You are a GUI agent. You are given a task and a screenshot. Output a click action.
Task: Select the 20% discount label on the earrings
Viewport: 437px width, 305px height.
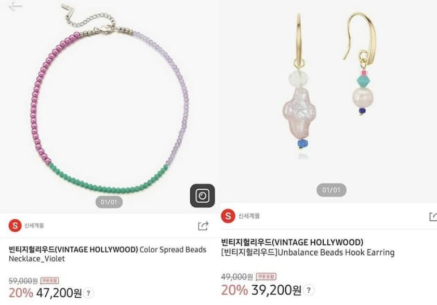coord(234,290)
